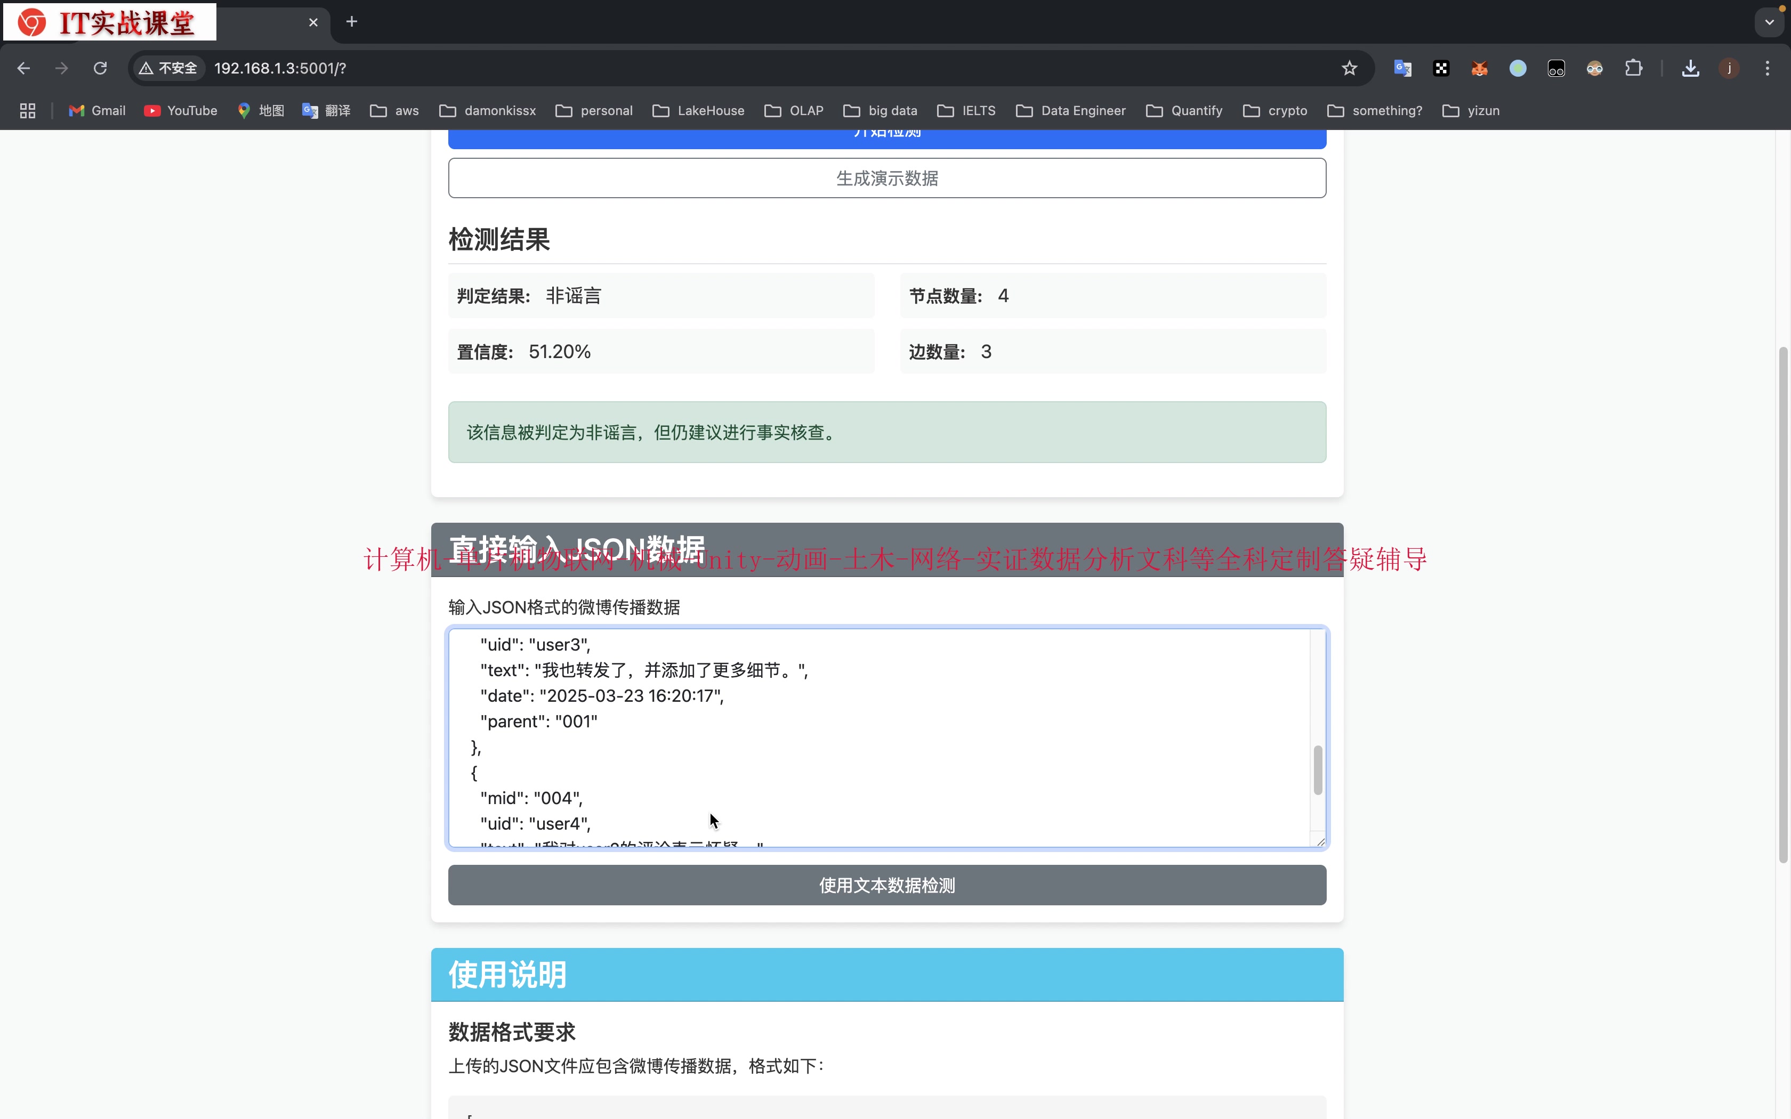
Task: Open a new tab with plus
Action: click(x=352, y=22)
